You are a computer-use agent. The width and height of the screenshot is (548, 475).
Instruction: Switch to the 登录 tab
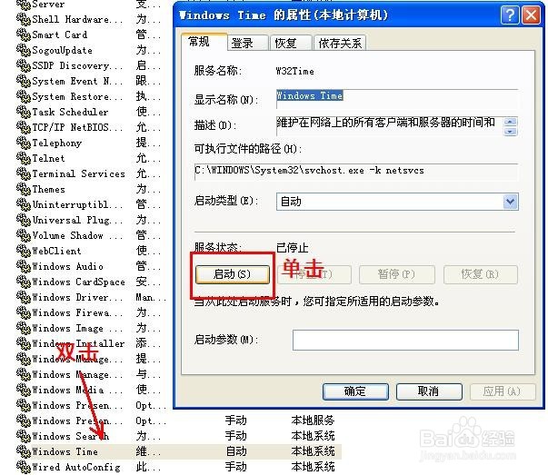coord(247,43)
